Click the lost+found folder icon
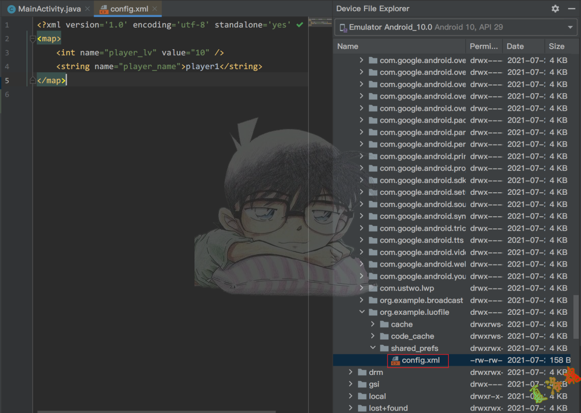 click(362, 408)
